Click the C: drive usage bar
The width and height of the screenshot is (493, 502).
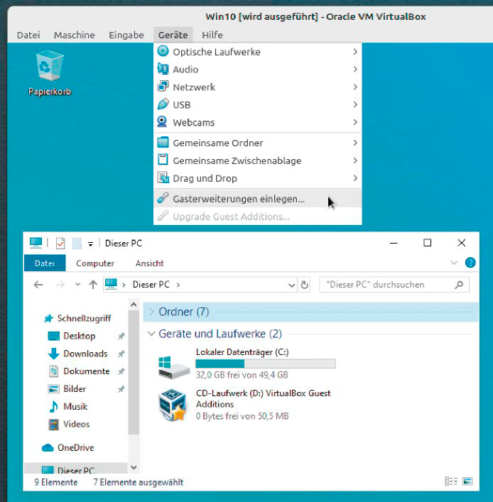[266, 364]
